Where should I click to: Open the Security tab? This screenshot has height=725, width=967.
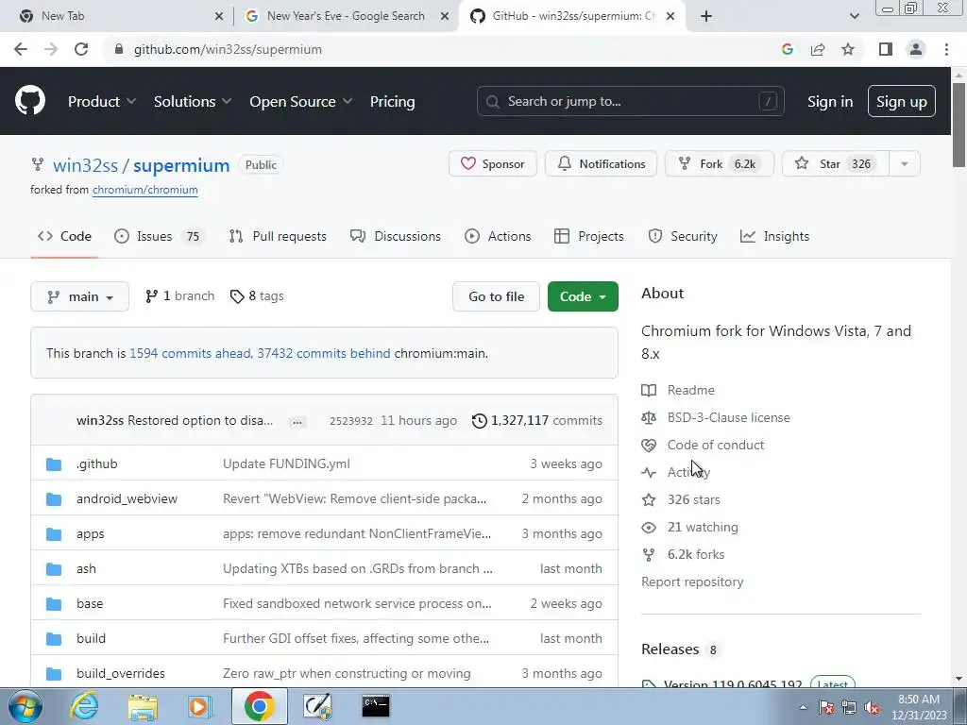tap(683, 236)
